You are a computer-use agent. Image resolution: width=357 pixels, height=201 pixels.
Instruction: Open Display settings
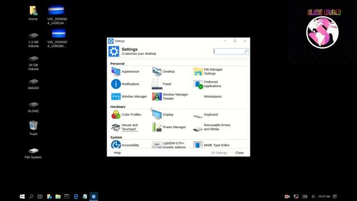pos(163,114)
